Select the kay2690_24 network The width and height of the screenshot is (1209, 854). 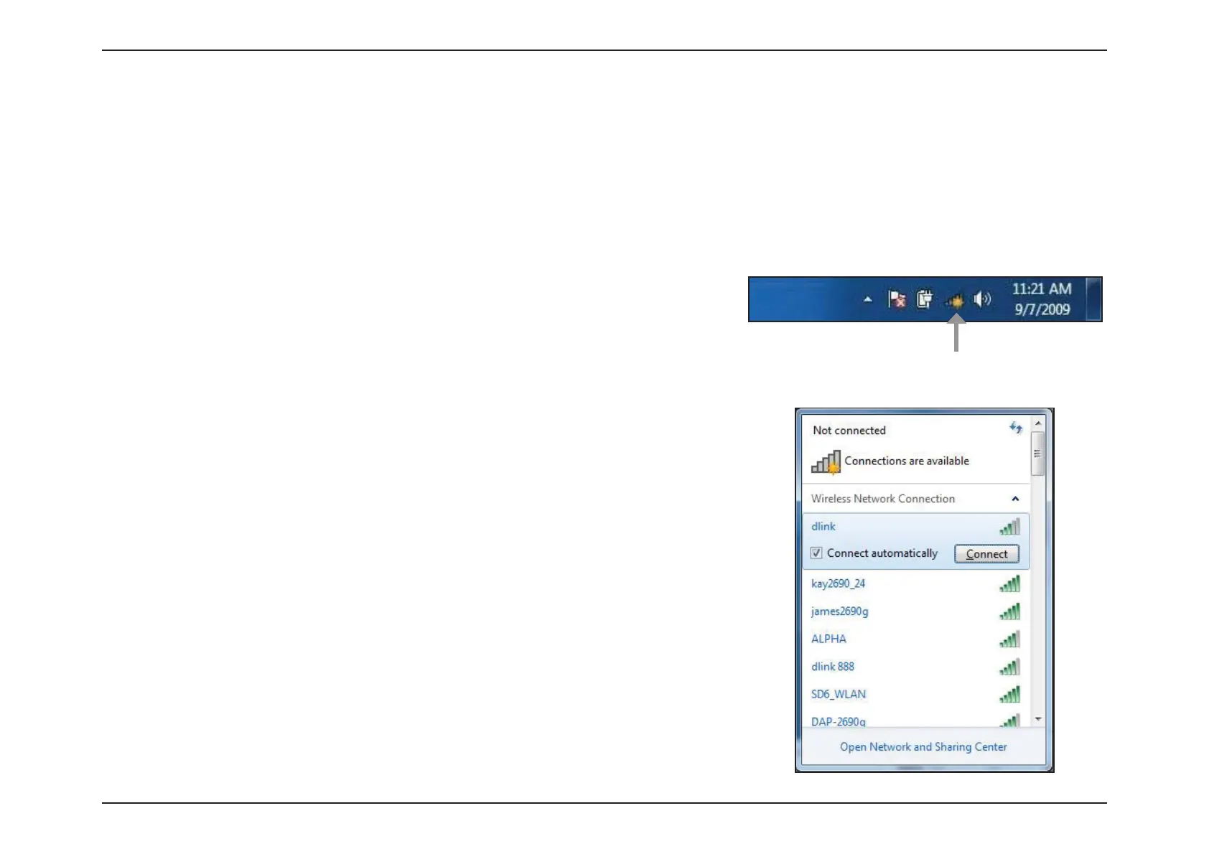click(915, 584)
